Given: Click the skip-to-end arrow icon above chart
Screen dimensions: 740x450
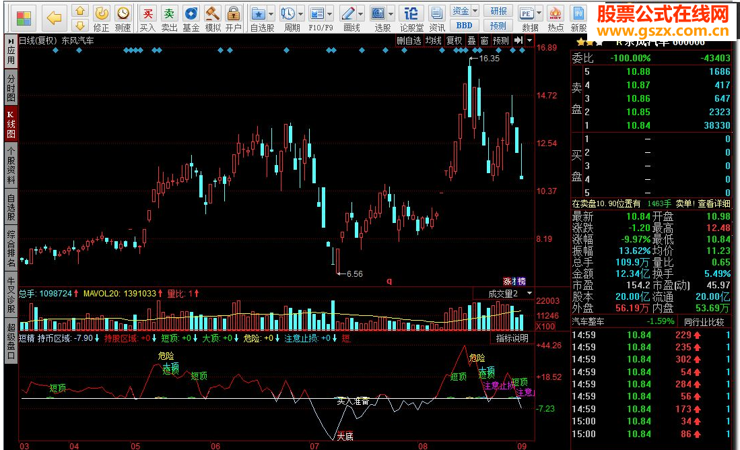Looking at the screenshot, I should [518, 40].
